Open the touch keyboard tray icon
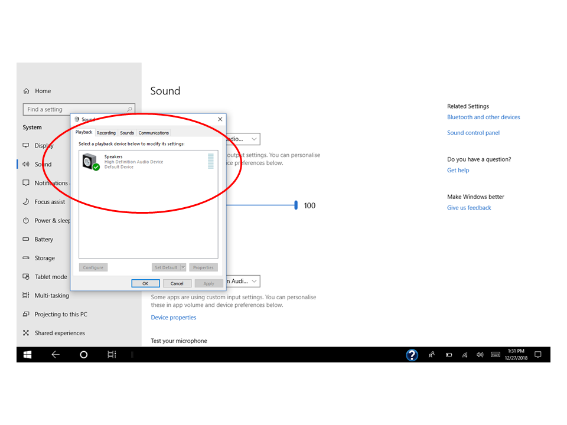The width and height of the screenshot is (567, 425). point(496,355)
